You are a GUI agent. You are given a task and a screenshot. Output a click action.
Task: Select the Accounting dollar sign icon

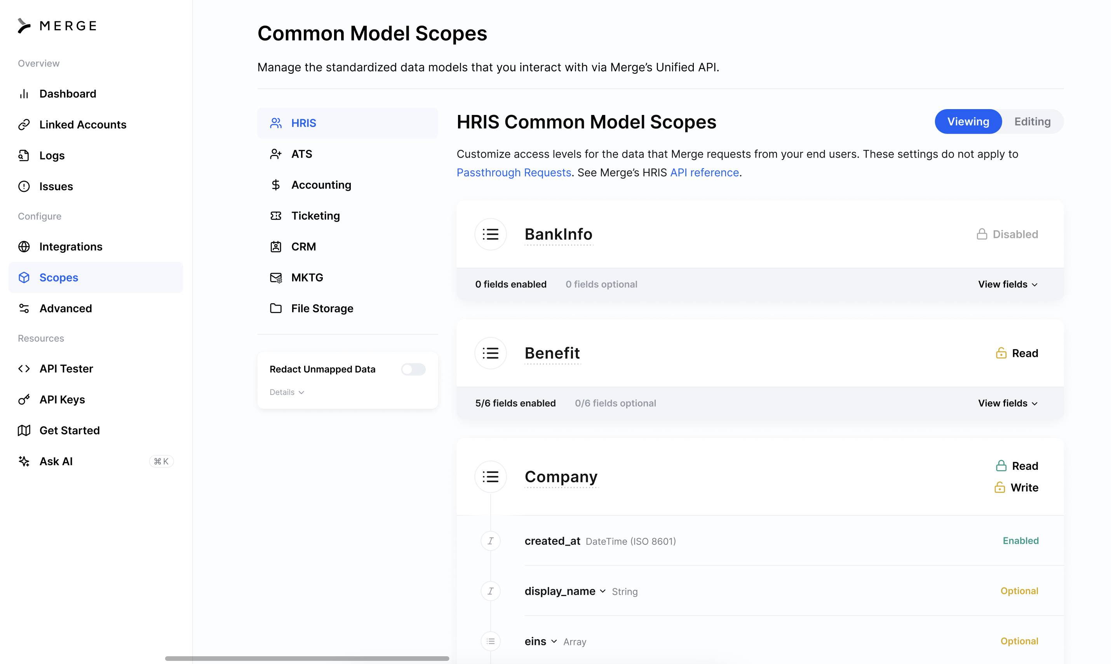tap(276, 185)
